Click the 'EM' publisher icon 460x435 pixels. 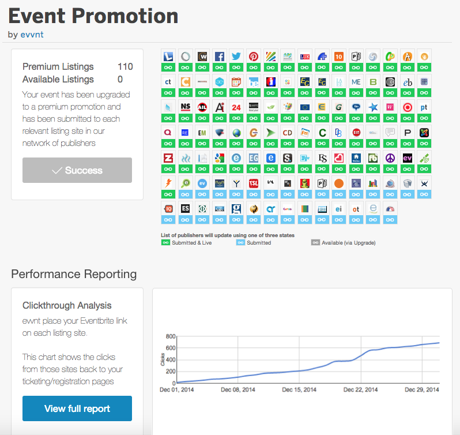(202, 133)
